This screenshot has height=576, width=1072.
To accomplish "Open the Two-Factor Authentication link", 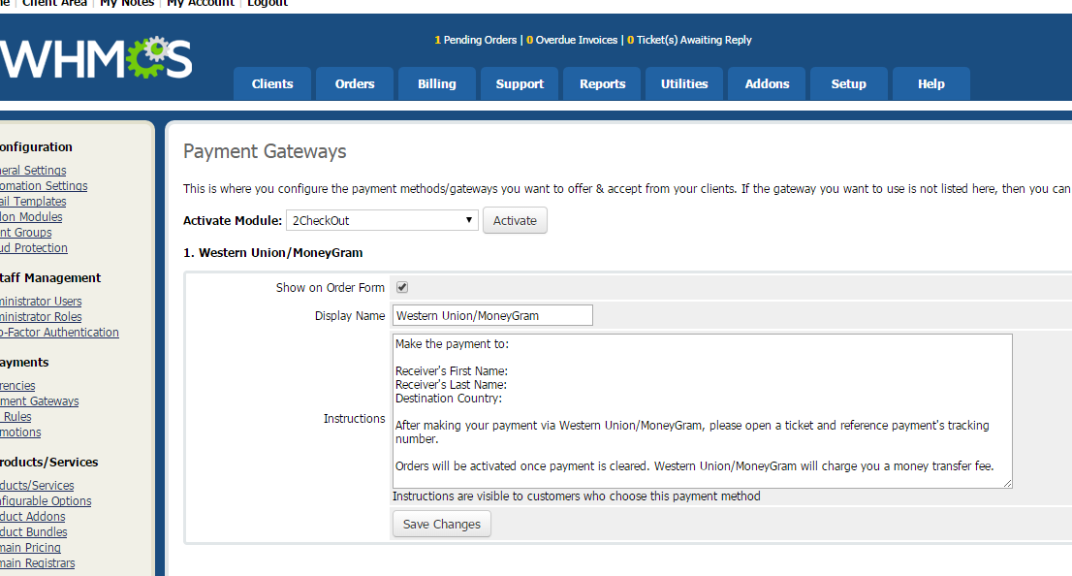I will 58,333.
